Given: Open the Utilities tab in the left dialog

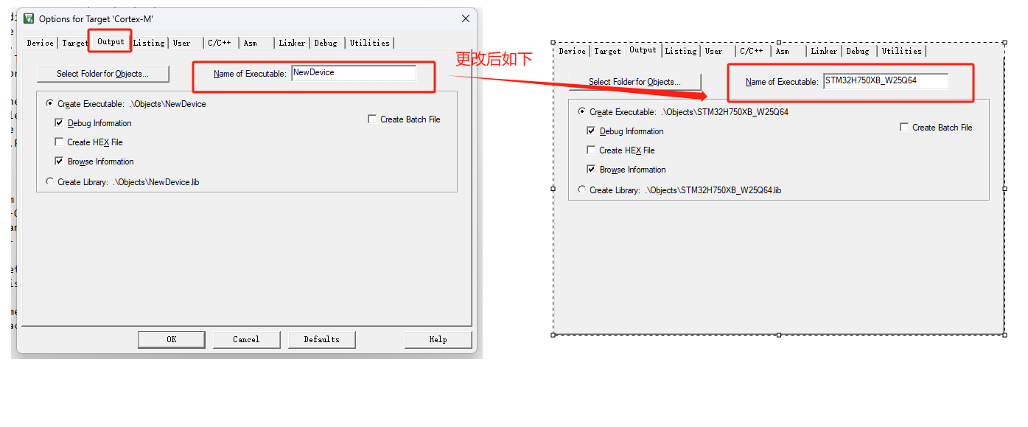Looking at the screenshot, I should click(370, 43).
